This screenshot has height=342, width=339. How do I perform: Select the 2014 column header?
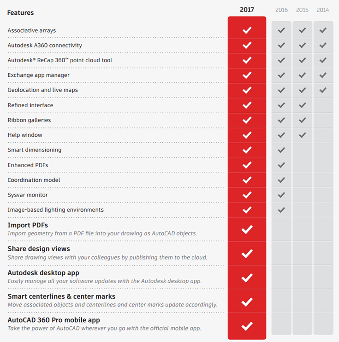(323, 10)
